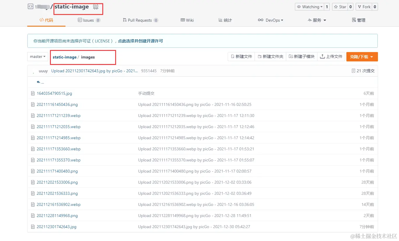Viewport: 399px width, 241px height.
Task: Open file 202111171212035.webp
Action: coord(58,127)
